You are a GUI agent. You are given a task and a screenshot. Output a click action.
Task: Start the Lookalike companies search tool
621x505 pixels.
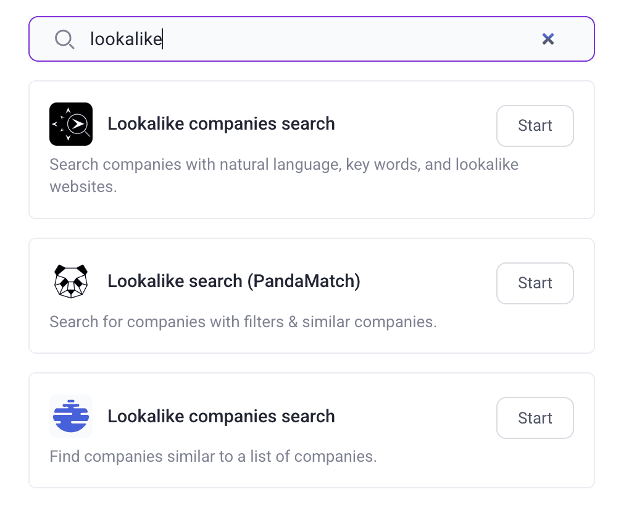pos(535,125)
